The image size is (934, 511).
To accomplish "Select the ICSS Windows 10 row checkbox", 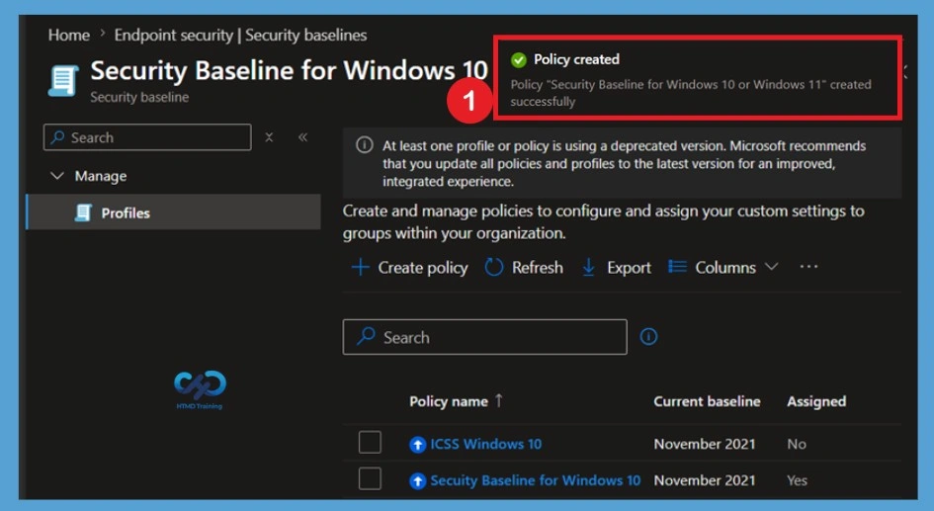I will [x=370, y=443].
